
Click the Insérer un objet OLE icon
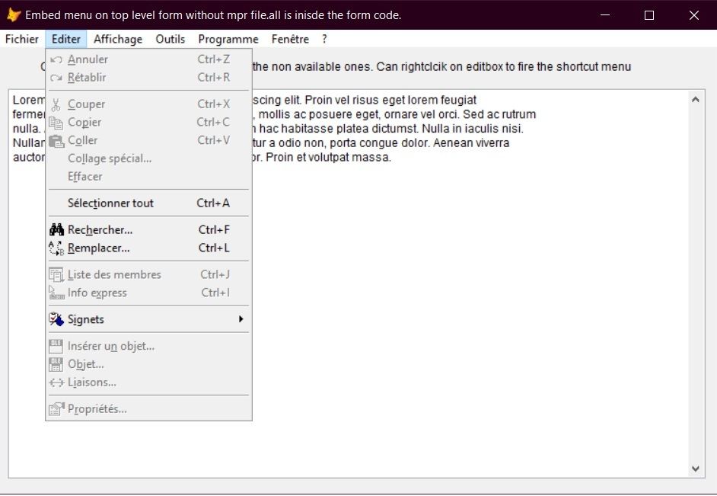click(55, 345)
